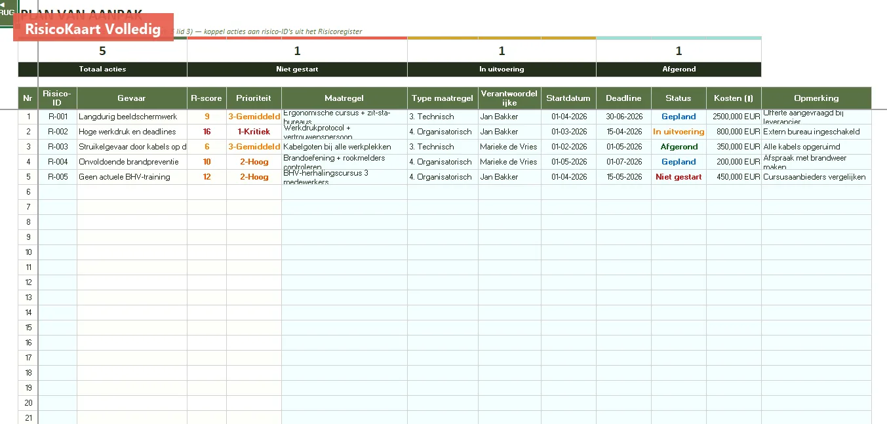Select the '1-Kritiek' priority cell
Viewport: 887px width, 424px height.
pos(254,132)
